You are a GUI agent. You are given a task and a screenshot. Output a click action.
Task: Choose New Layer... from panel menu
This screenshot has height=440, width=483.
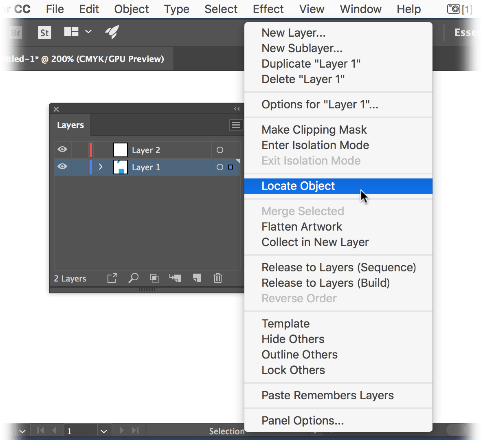[x=338, y=33]
